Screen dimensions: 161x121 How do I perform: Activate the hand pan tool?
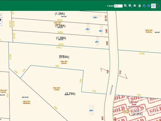pos(139,6)
